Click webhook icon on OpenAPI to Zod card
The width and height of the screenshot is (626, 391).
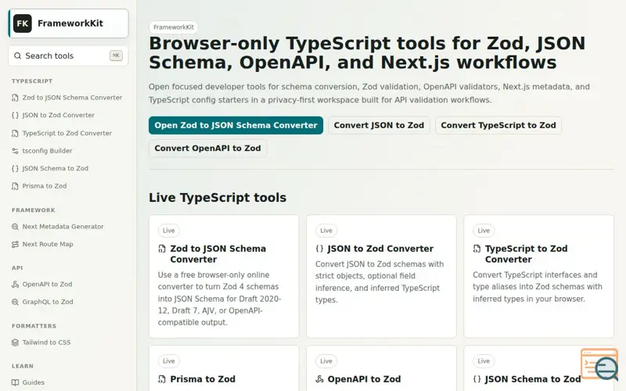[x=319, y=379]
